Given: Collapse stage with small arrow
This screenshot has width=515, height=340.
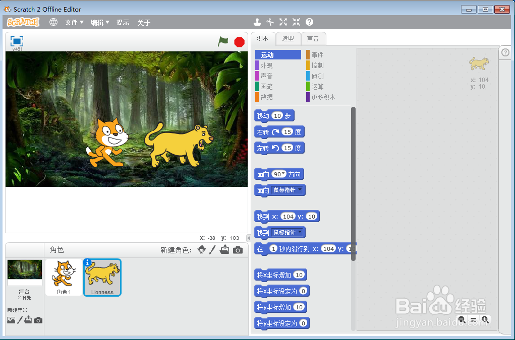Looking at the screenshot, I should click(x=249, y=238).
